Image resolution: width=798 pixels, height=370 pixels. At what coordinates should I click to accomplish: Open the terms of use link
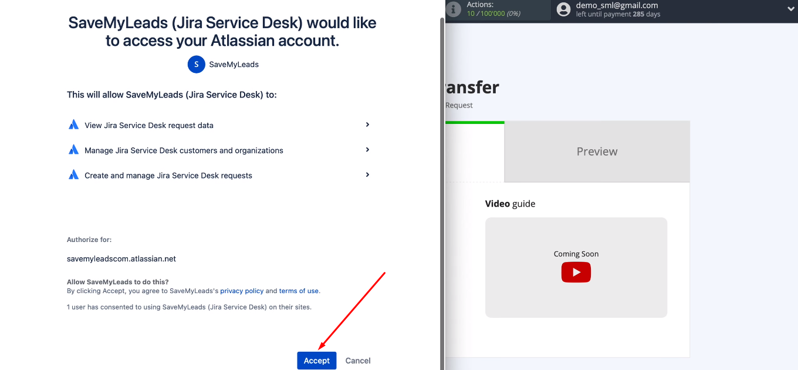(x=299, y=291)
